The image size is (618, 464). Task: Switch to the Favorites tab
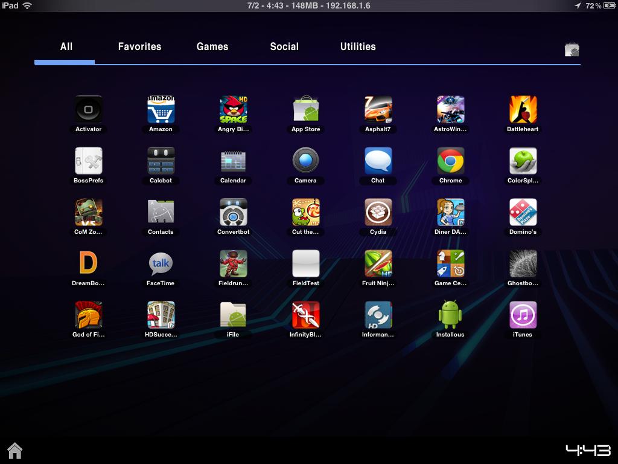click(x=139, y=47)
